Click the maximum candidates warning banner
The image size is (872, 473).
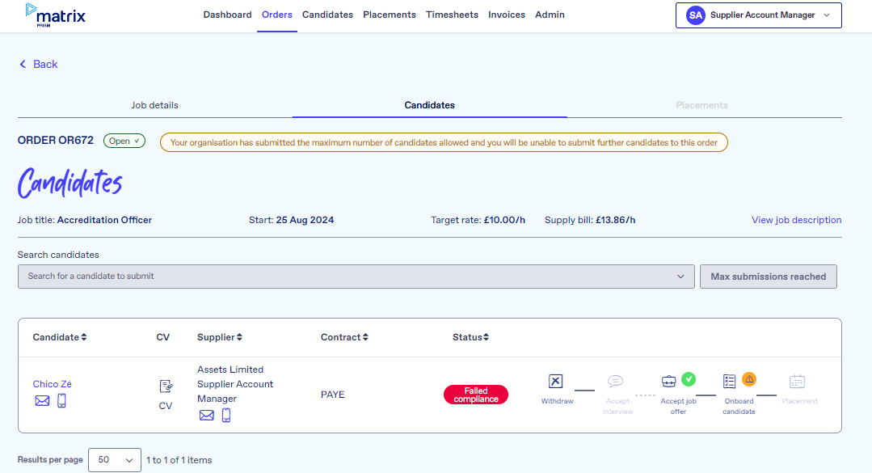click(444, 142)
